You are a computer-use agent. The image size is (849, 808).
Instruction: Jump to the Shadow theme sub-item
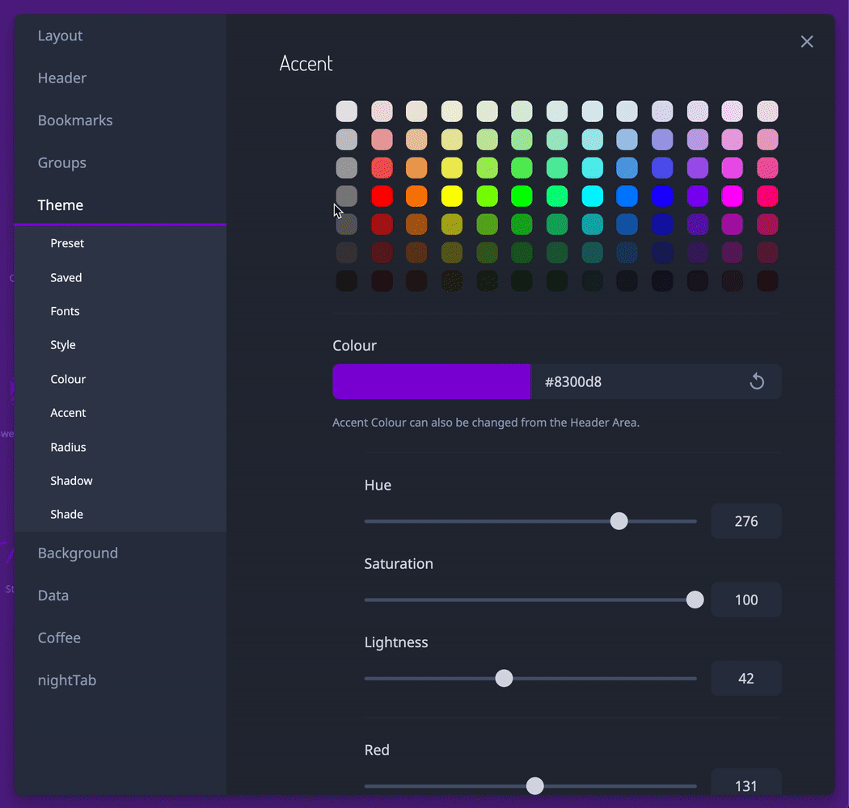coord(71,481)
